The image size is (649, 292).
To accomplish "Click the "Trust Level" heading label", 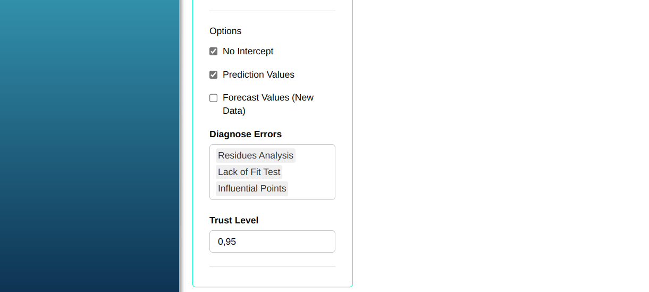I will 234,220.
